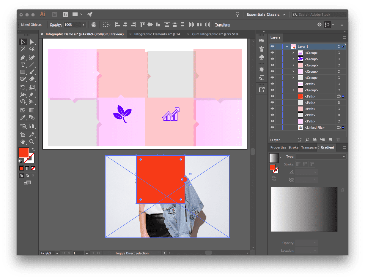
Task: Select the Type tool
Action: tap(23, 65)
